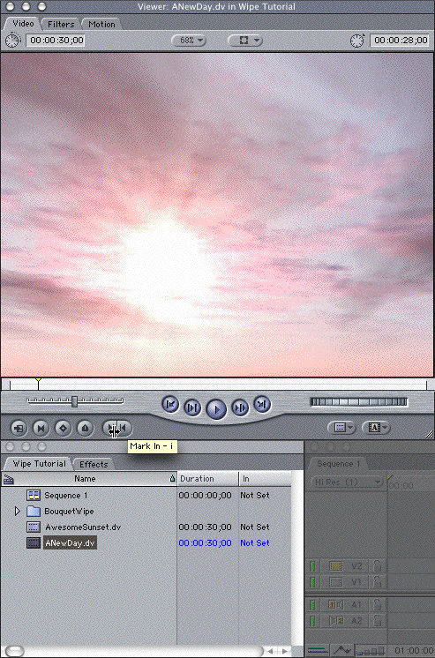This screenshot has width=435, height=658.
Task: Open the 68% zoom dropdown
Action: tap(189, 41)
